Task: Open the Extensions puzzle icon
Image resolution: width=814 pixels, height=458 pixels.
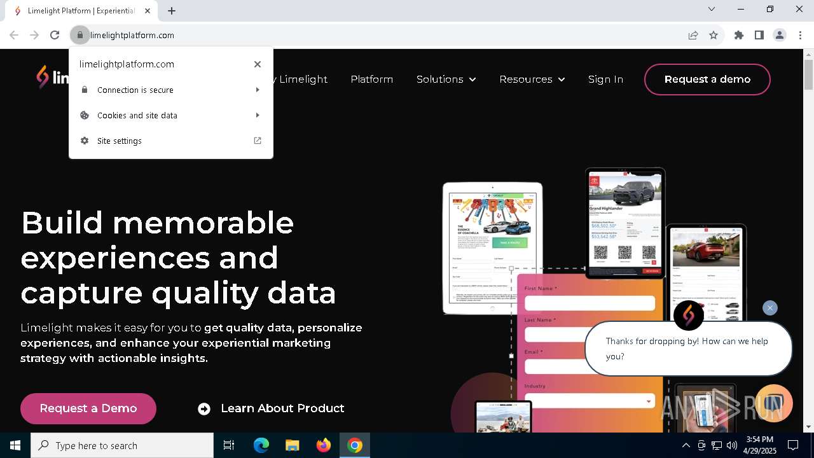Action: tap(739, 35)
